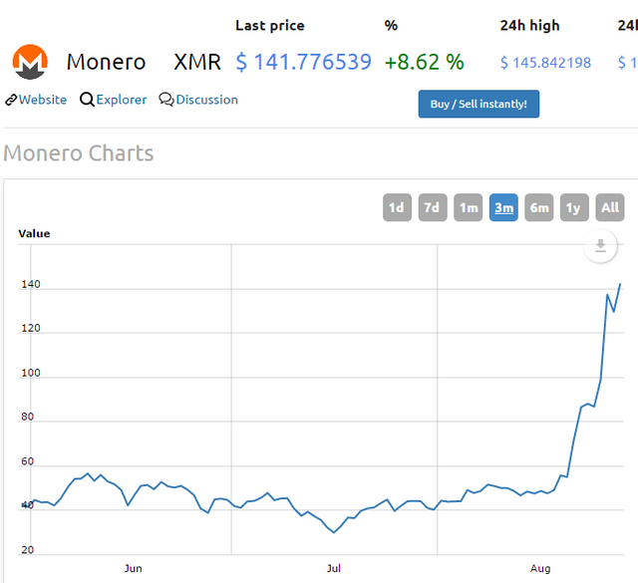The image size is (638, 583).
Task: Select the 3m chart range
Action: (x=503, y=207)
